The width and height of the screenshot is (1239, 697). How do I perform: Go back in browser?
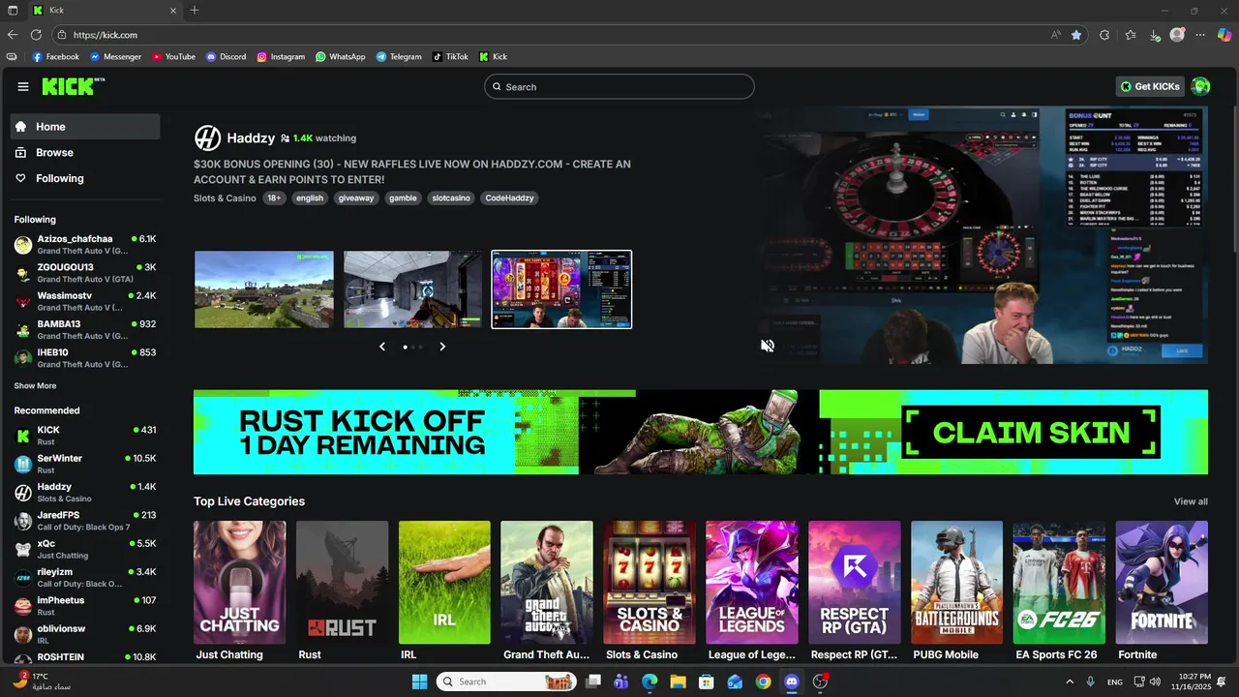(x=13, y=35)
